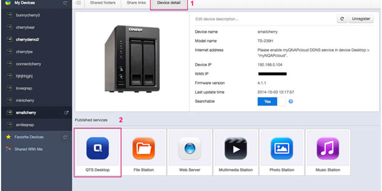Switch to the Share links tab
Screen dimensions: 382x191
(x=136, y=3)
